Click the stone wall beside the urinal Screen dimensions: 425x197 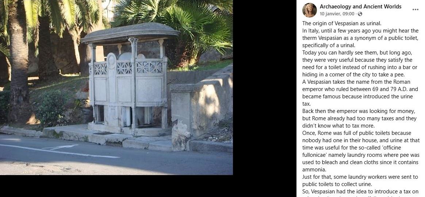tap(200, 109)
